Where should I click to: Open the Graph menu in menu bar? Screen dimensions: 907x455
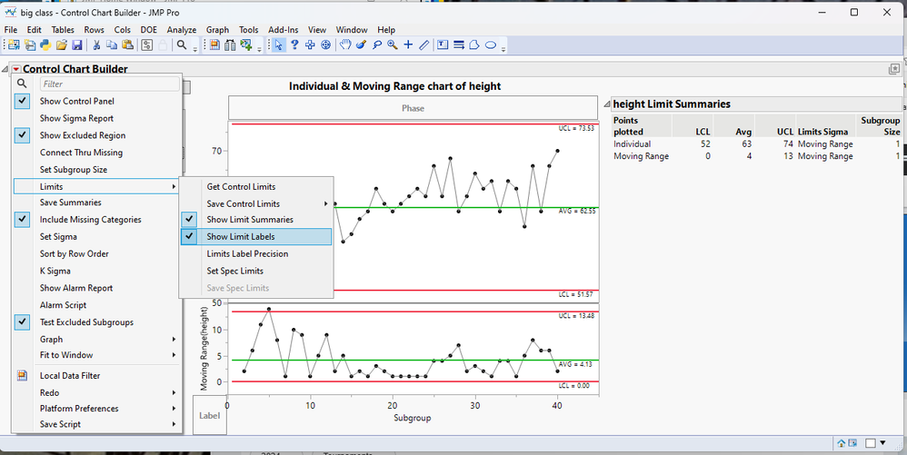pos(217,29)
